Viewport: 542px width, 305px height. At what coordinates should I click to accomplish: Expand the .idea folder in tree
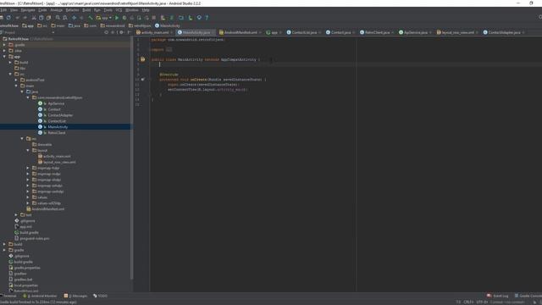pos(4,51)
